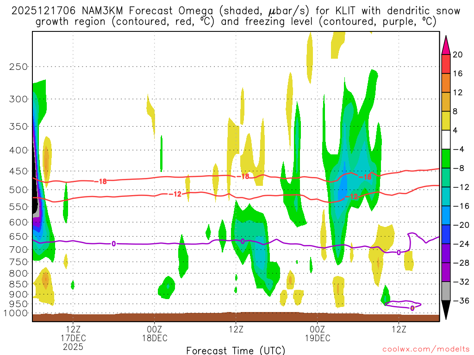Click the 250 pressure level label
The width and height of the screenshot is (474, 355).
19,67
